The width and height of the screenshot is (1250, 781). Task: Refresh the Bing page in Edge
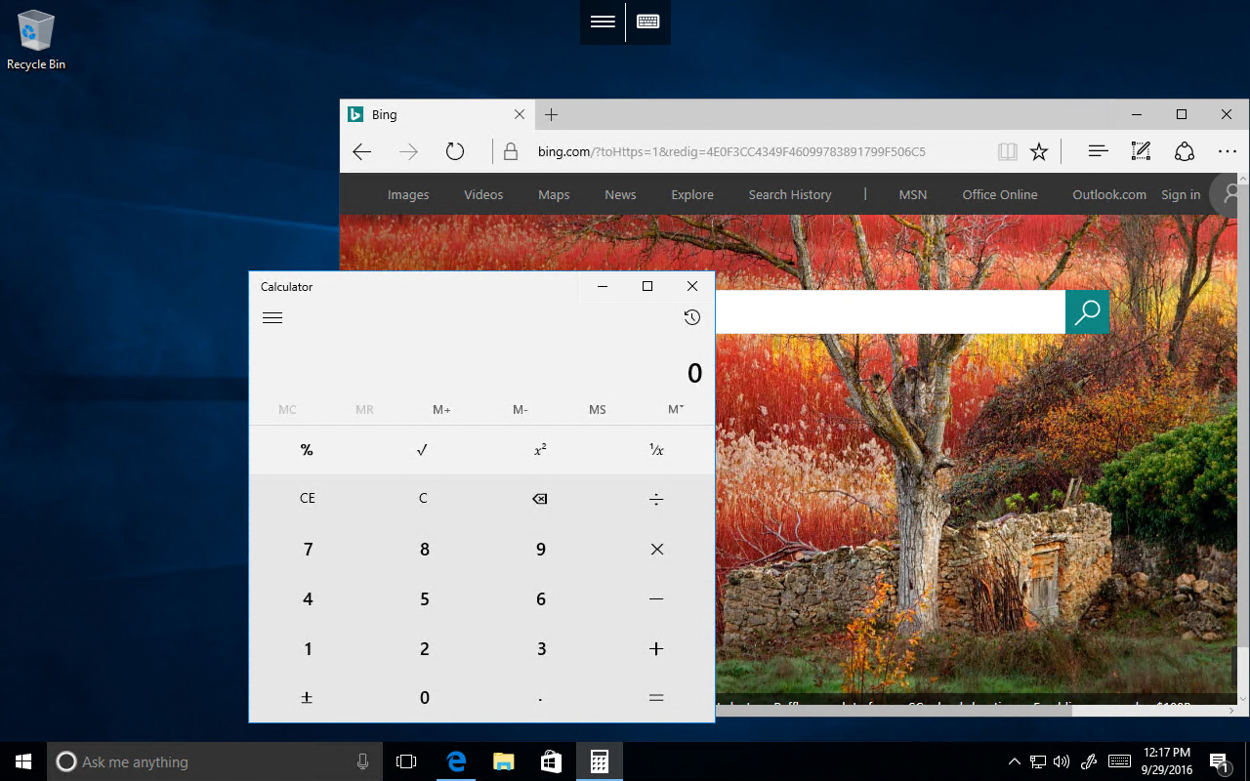(x=455, y=151)
